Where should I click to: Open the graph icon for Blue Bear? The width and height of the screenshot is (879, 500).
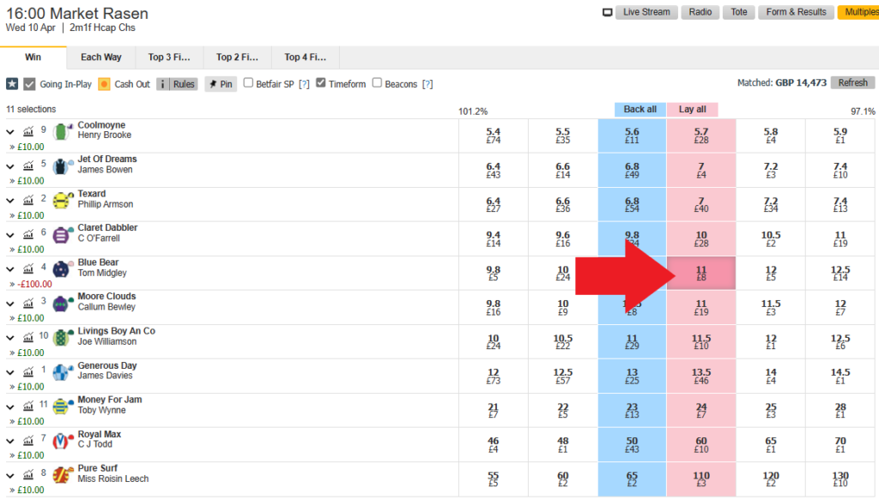tap(28, 268)
